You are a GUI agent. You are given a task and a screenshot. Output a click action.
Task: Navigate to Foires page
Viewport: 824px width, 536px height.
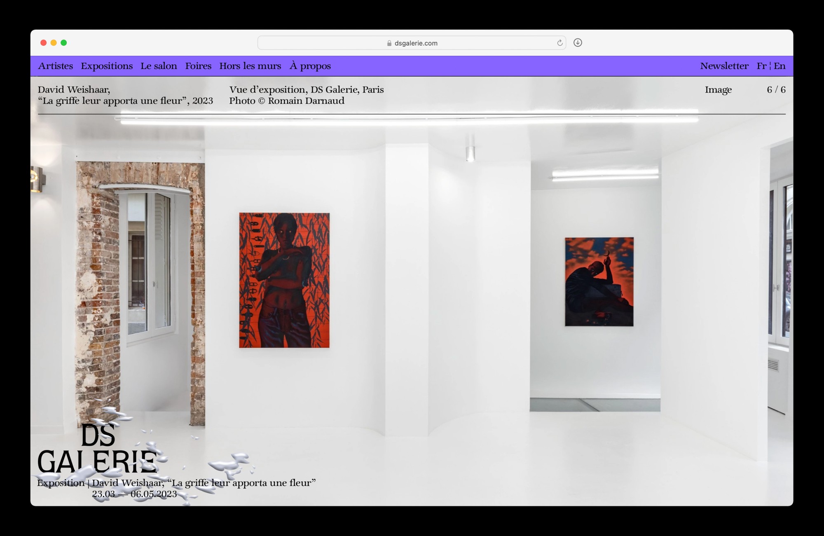[x=198, y=66]
